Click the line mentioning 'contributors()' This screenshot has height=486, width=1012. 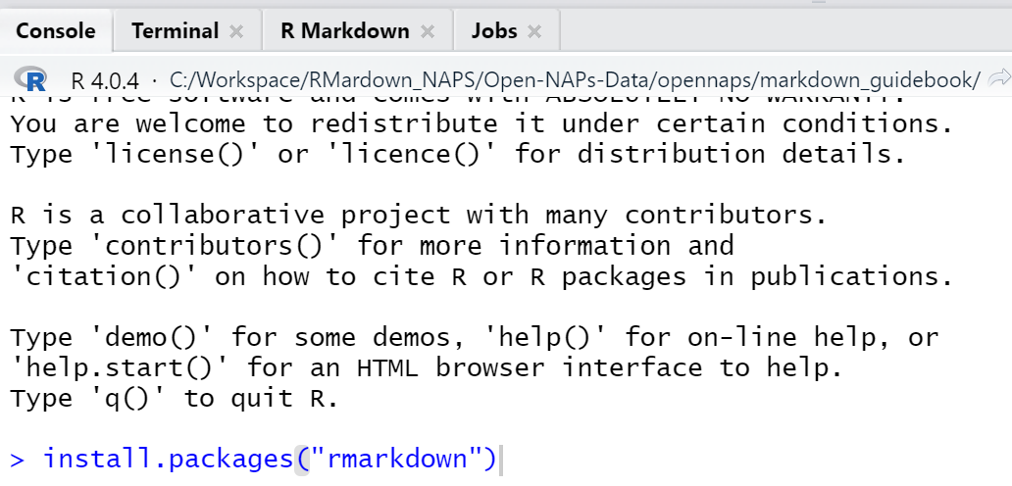point(373,246)
